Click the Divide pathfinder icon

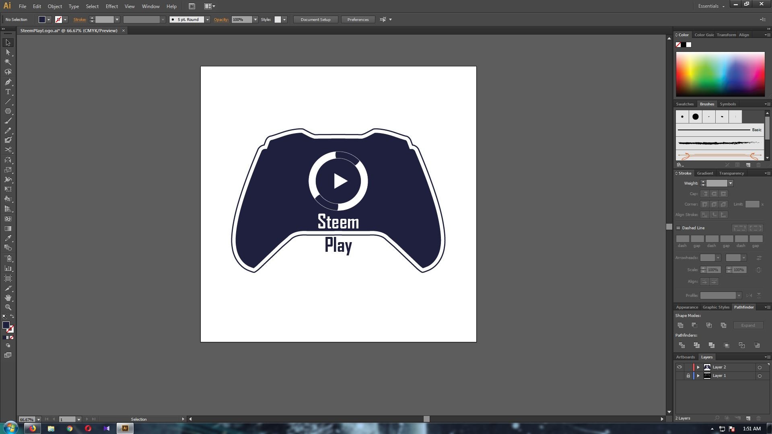pos(681,345)
